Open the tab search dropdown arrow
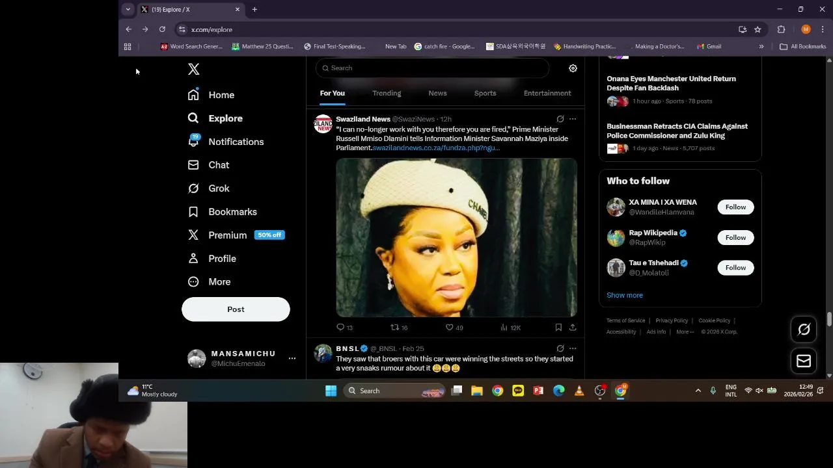This screenshot has height=468, width=833. (128, 9)
